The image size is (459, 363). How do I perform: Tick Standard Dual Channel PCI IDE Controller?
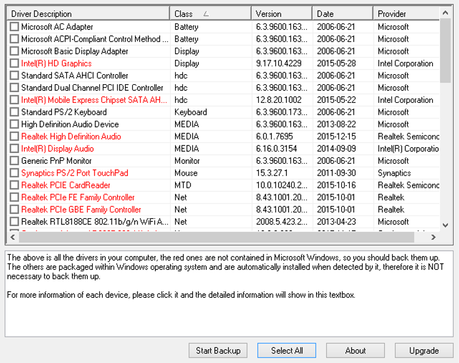point(14,87)
